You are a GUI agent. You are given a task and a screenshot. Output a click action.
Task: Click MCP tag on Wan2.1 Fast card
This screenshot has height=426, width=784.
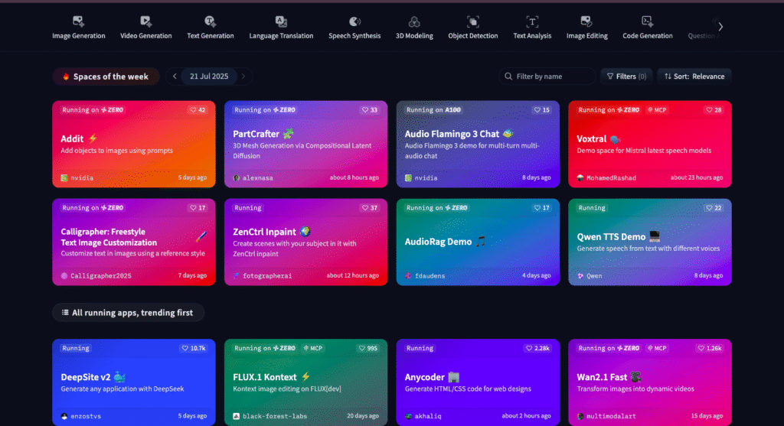pyautogui.click(x=657, y=348)
